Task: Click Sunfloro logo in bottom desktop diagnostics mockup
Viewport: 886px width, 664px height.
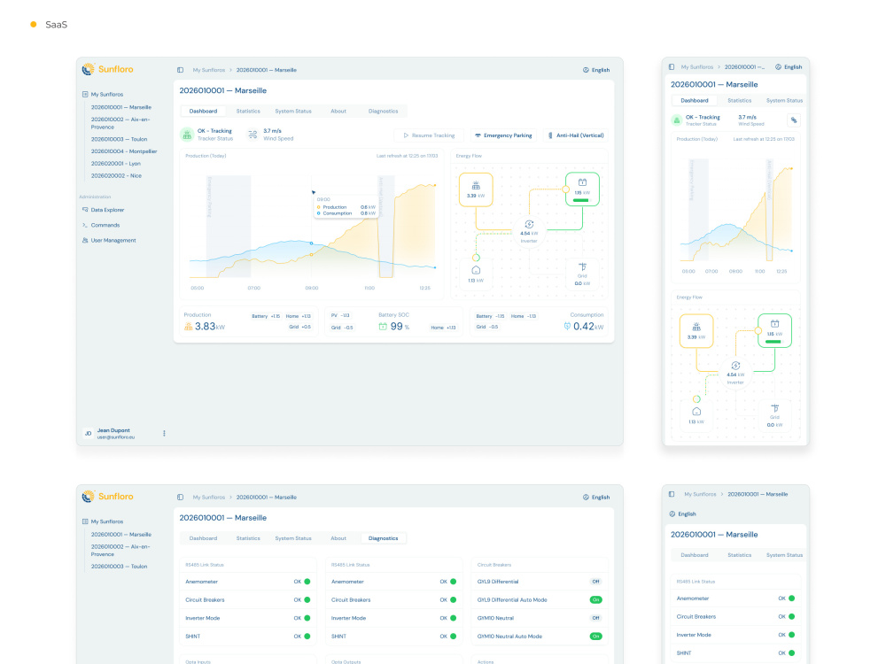Action: click(x=107, y=497)
